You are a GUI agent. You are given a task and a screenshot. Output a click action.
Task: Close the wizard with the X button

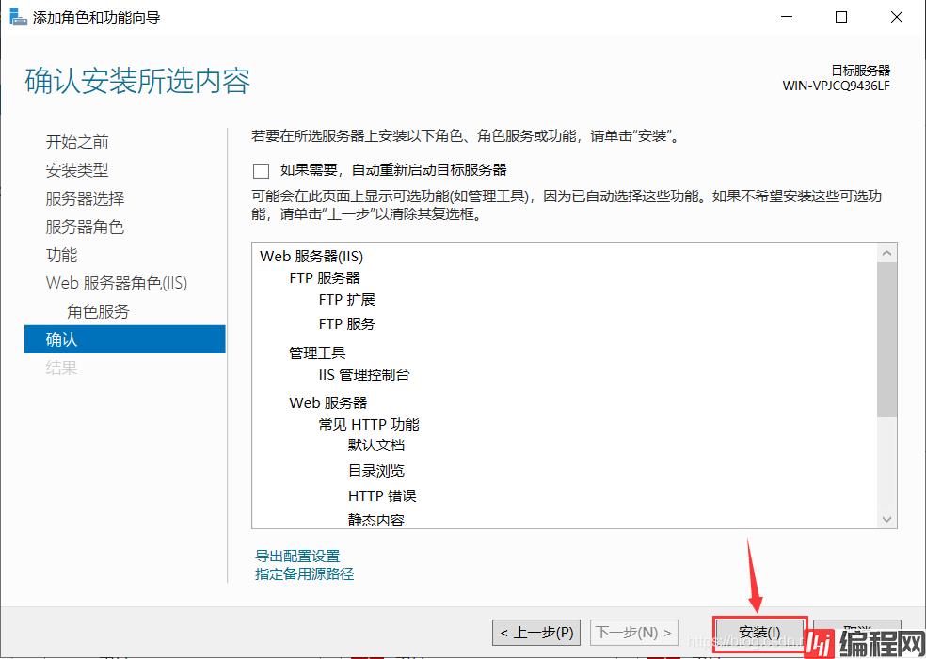pyautogui.click(x=894, y=17)
